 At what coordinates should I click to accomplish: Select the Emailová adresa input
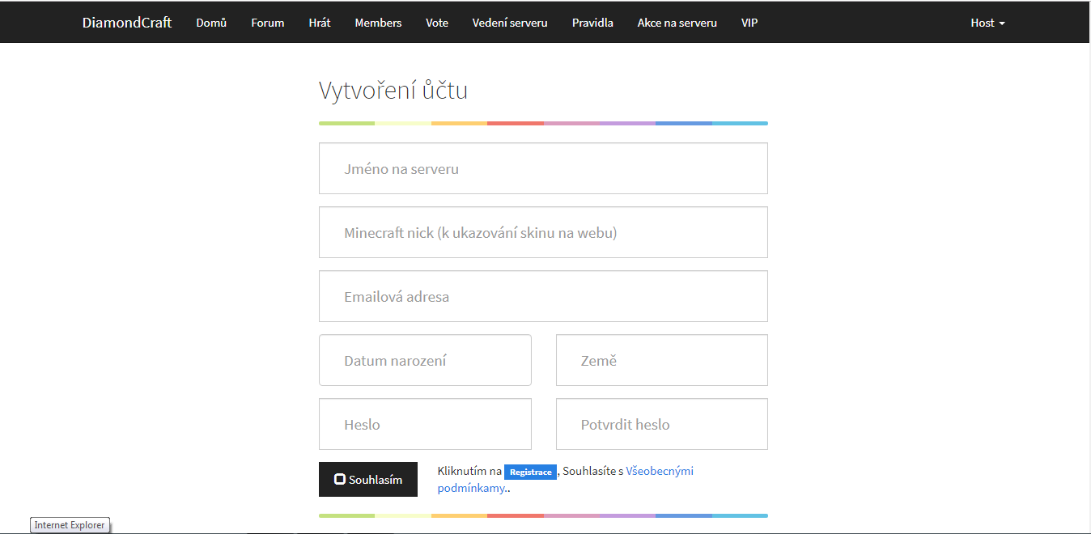tap(543, 297)
